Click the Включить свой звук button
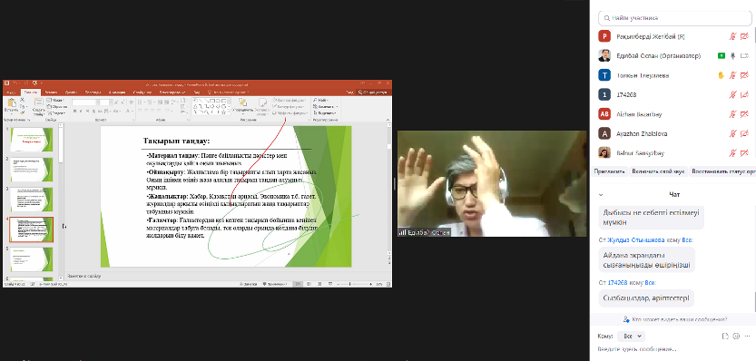This screenshot has height=361, width=756. coord(658,171)
